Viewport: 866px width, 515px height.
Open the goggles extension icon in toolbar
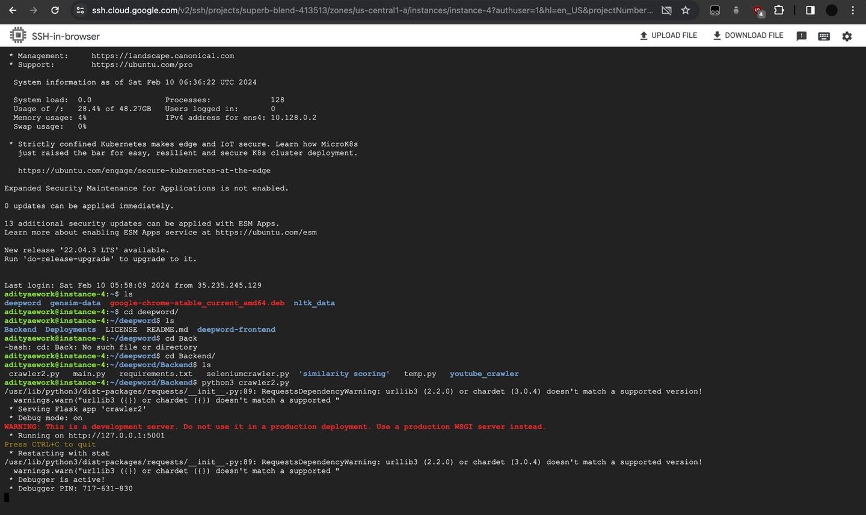click(x=715, y=10)
